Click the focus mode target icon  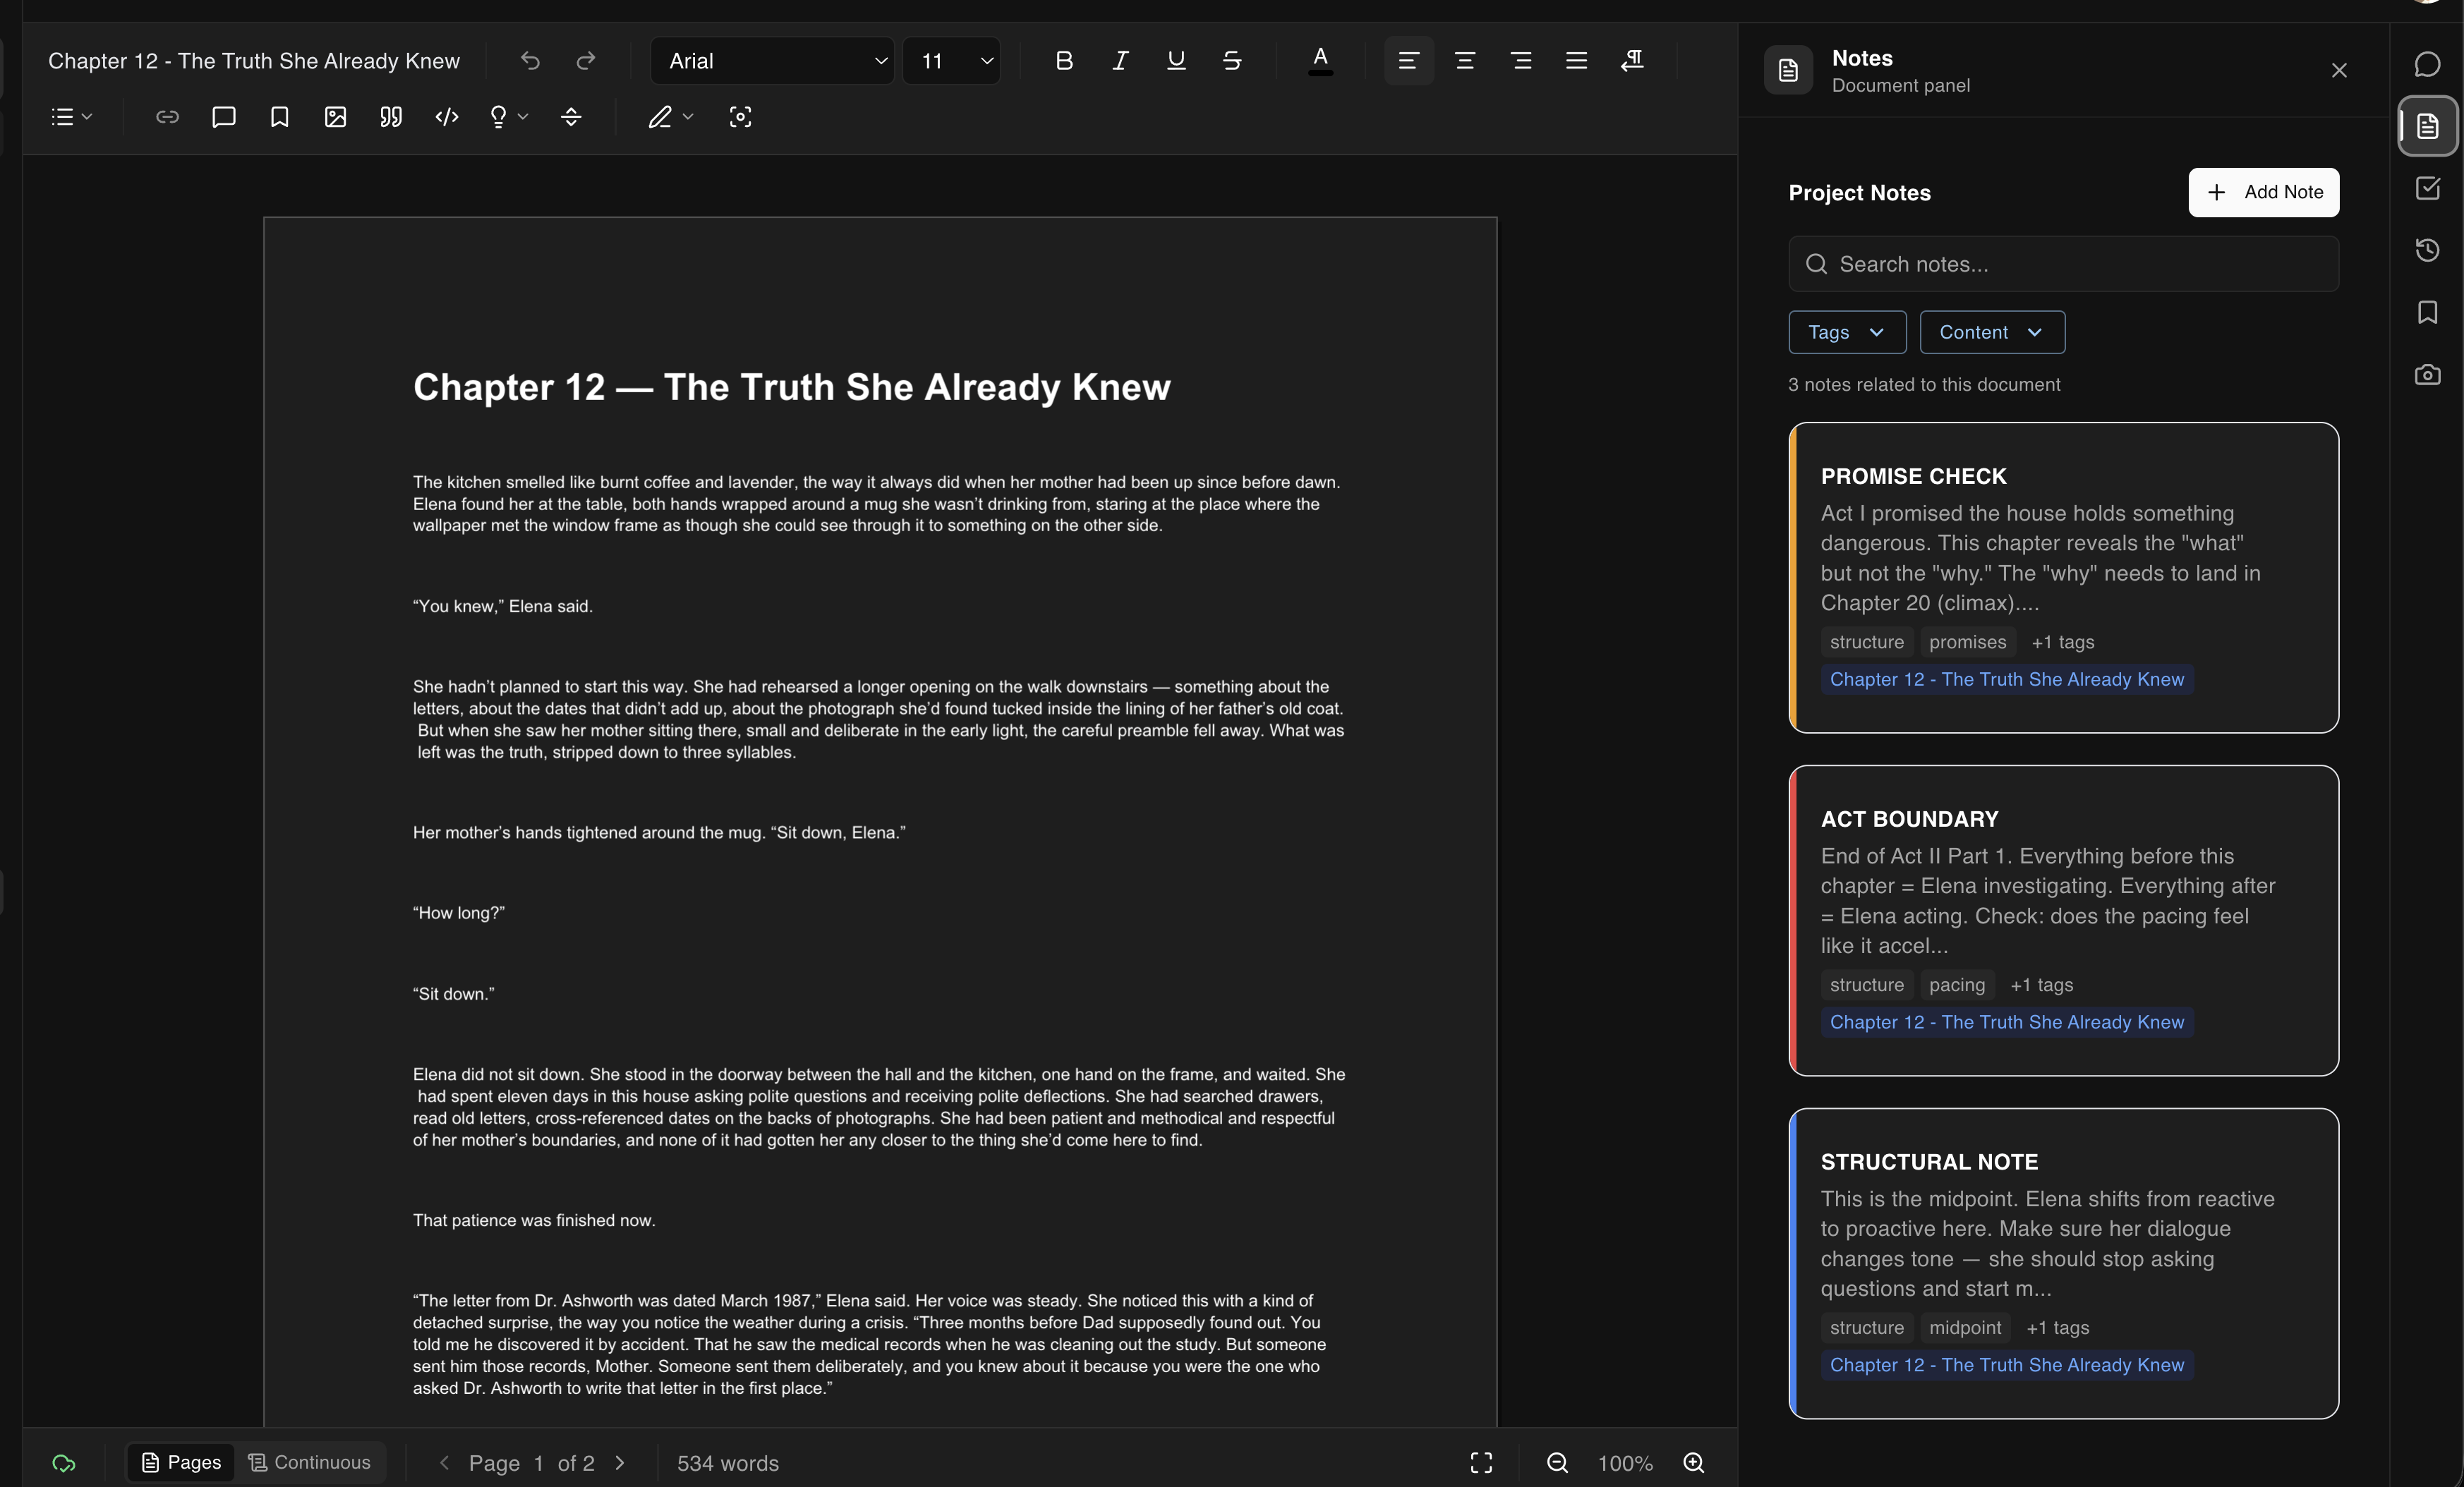740,117
